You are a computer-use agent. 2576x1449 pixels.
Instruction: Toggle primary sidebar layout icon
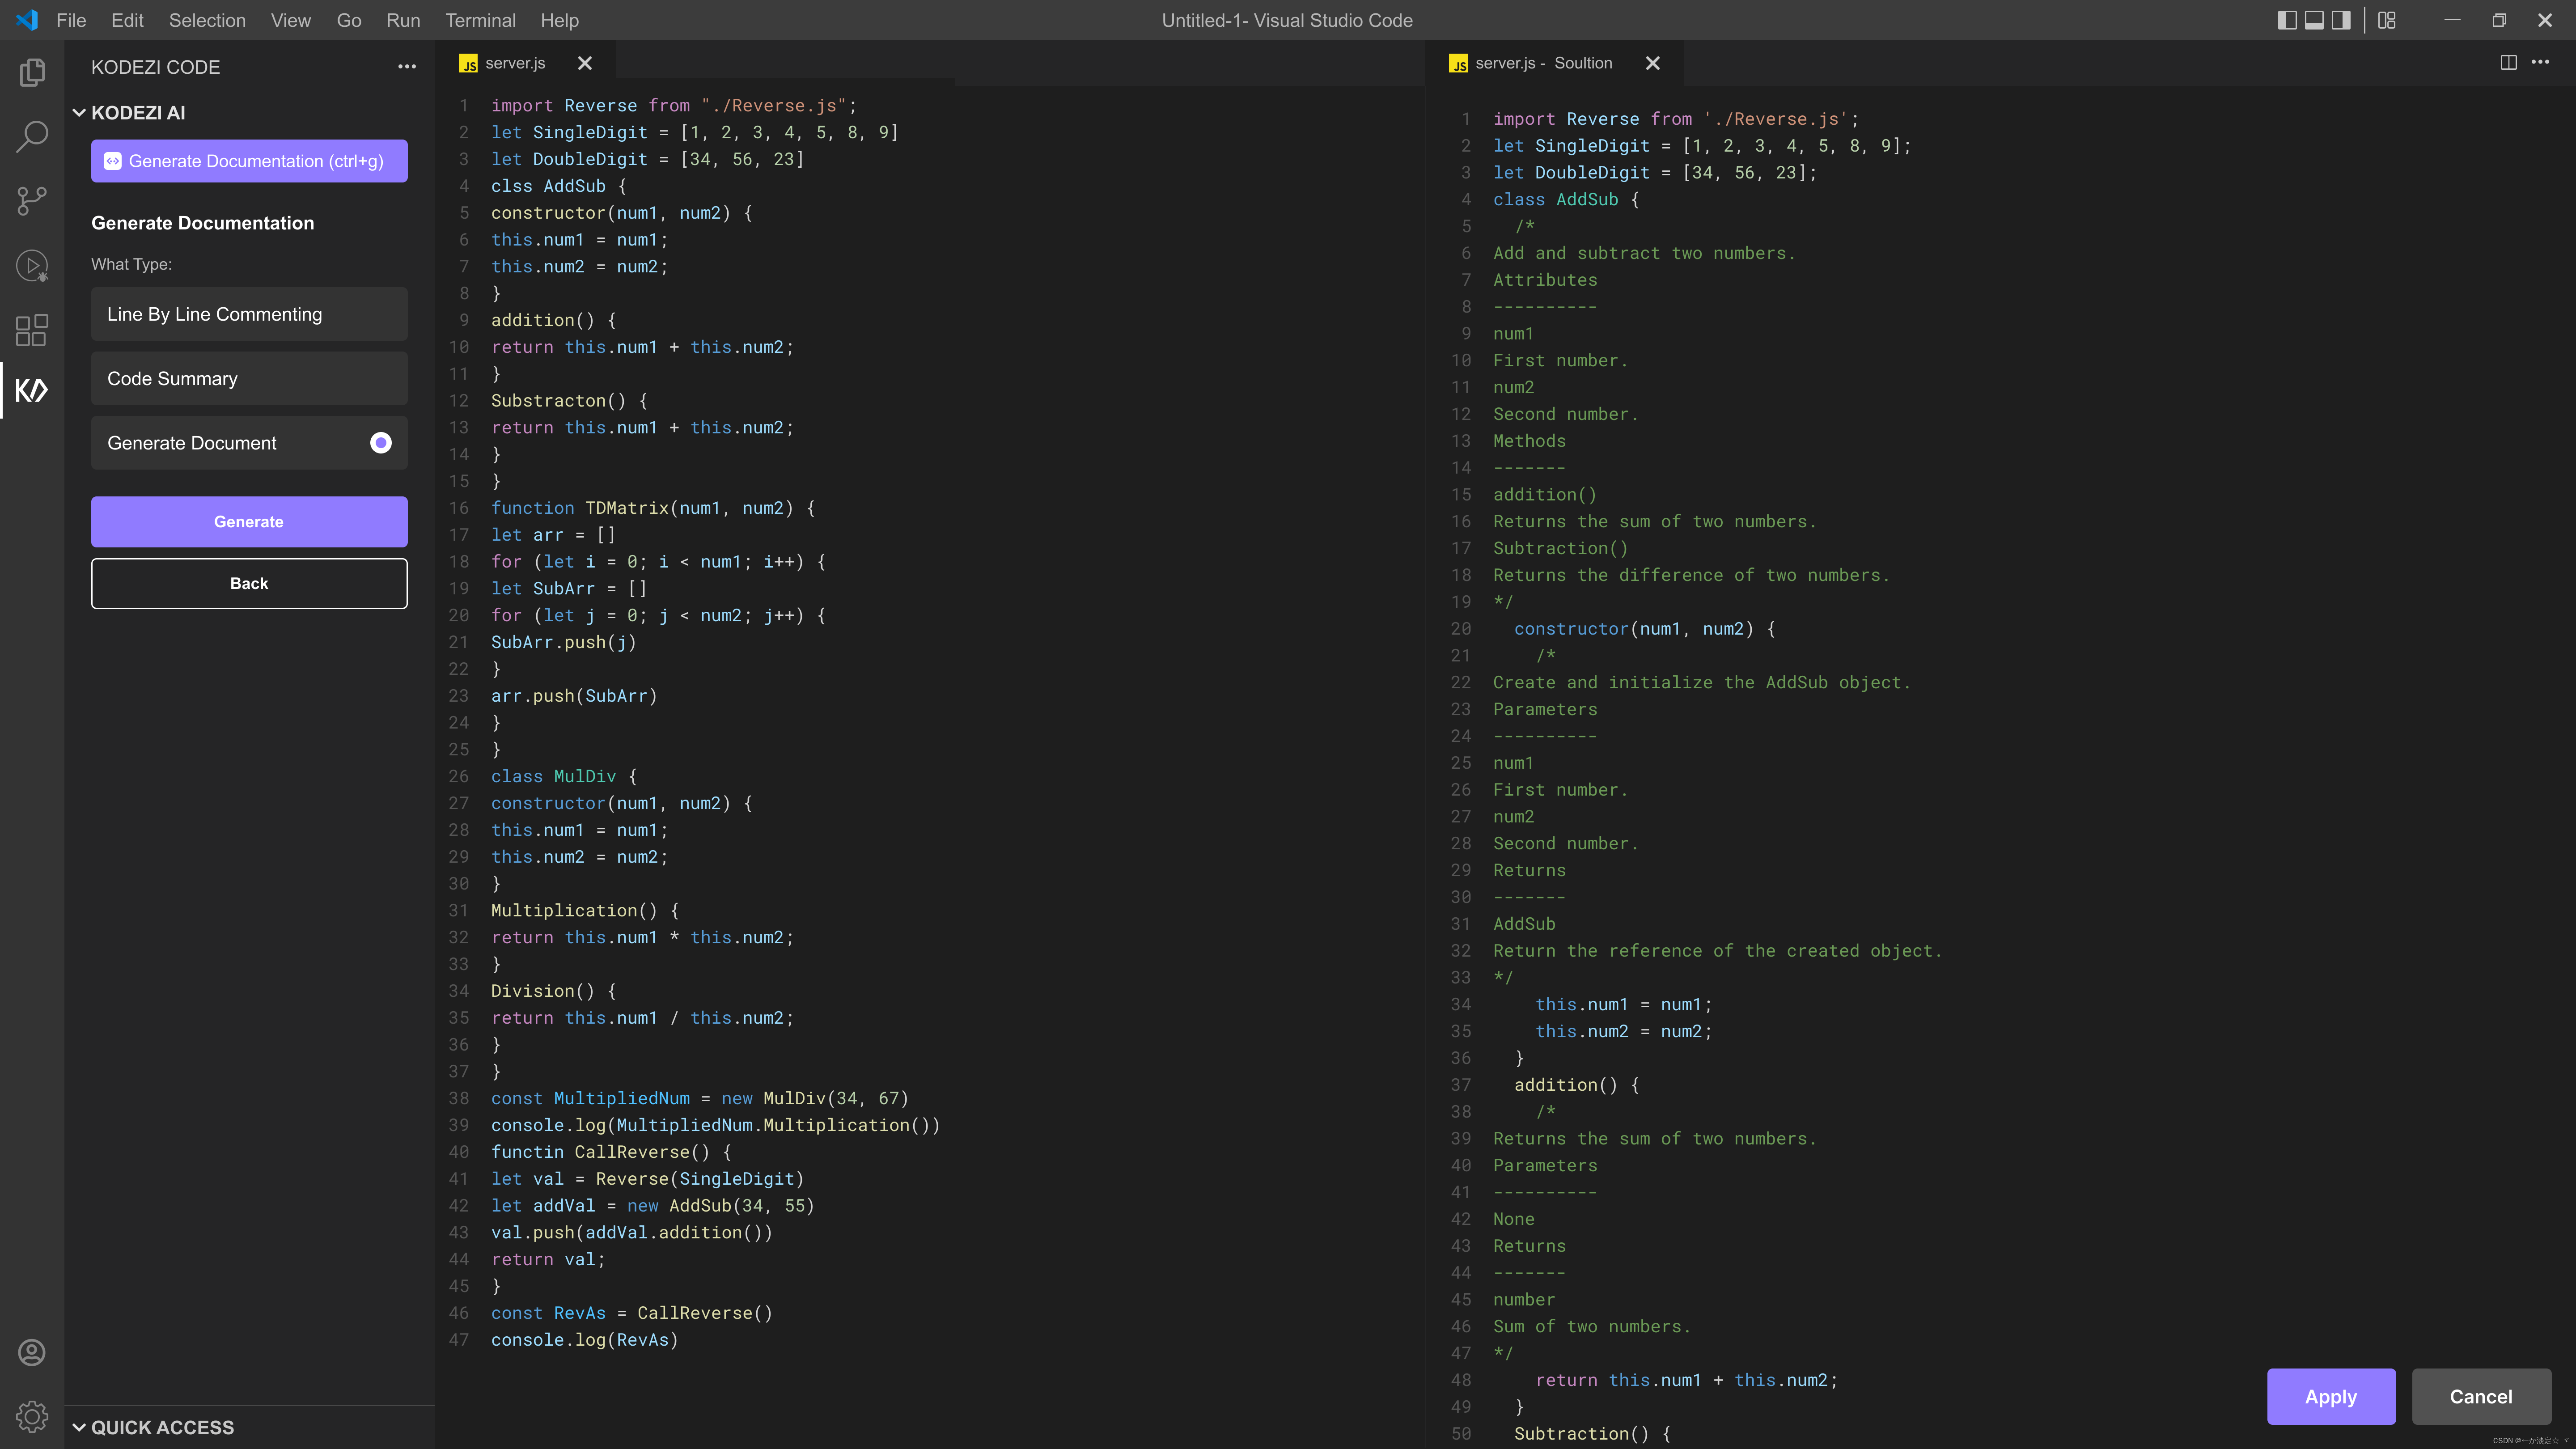click(2287, 20)
